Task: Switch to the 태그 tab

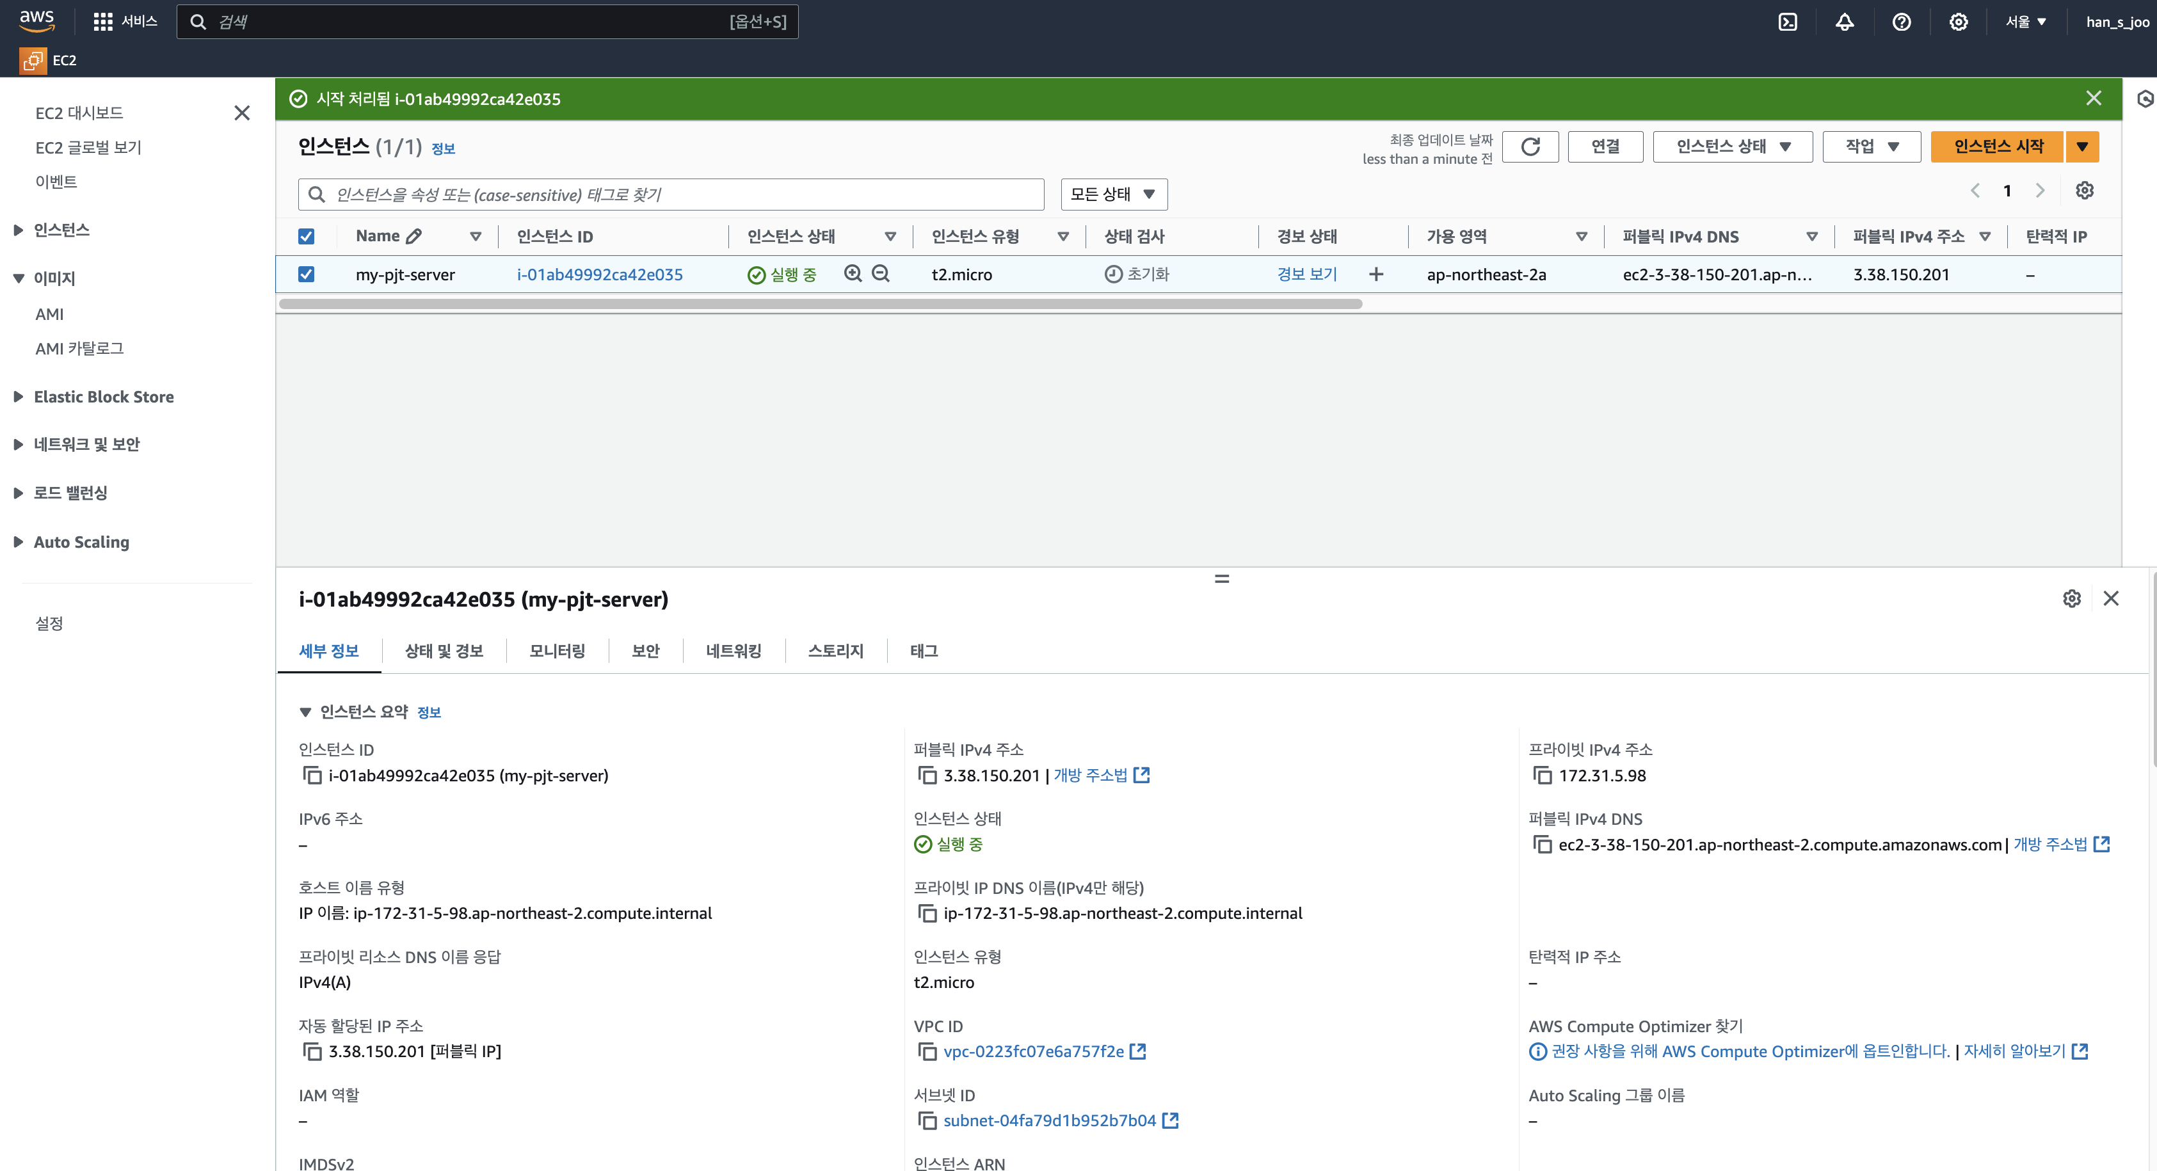Action: [x=924, y=651]
